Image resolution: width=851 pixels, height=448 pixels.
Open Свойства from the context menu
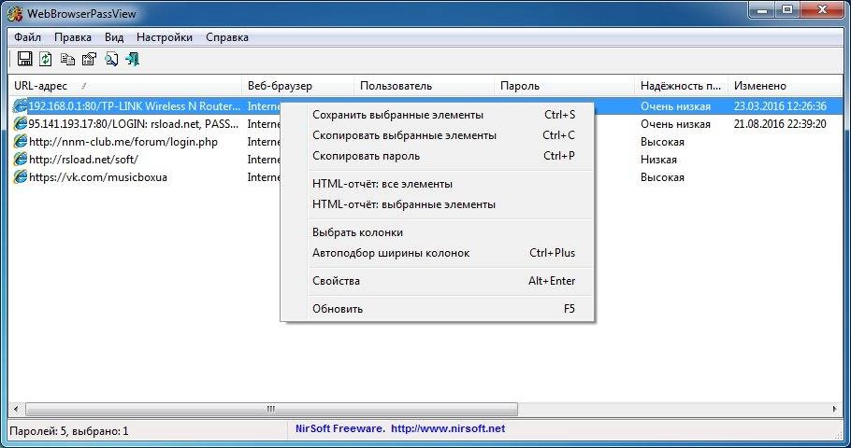point(438,281)
